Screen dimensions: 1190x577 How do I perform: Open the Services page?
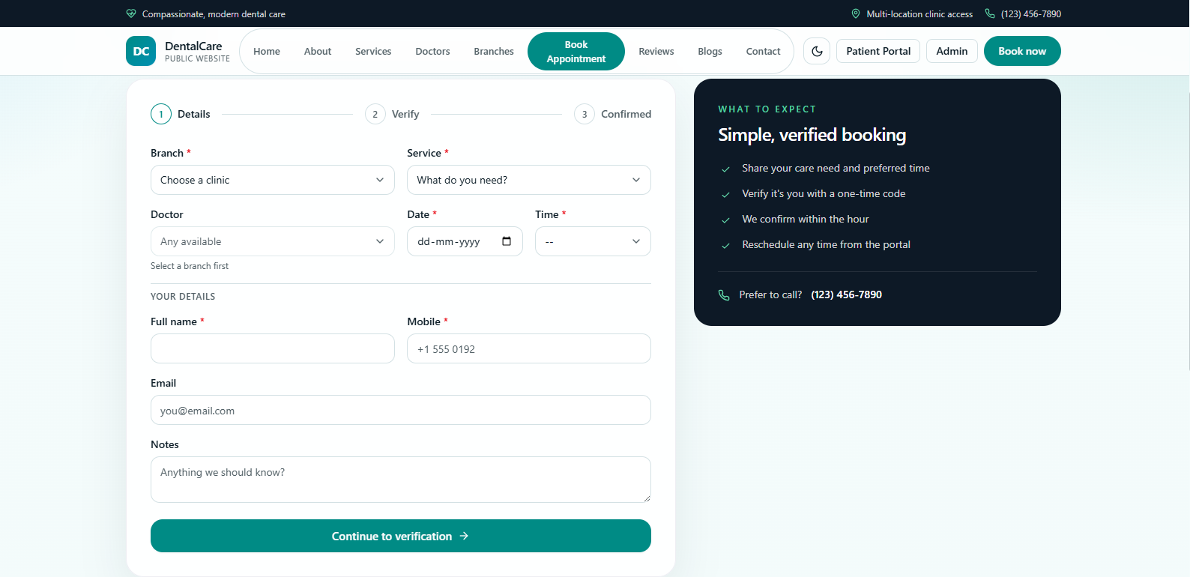[373, 51]
